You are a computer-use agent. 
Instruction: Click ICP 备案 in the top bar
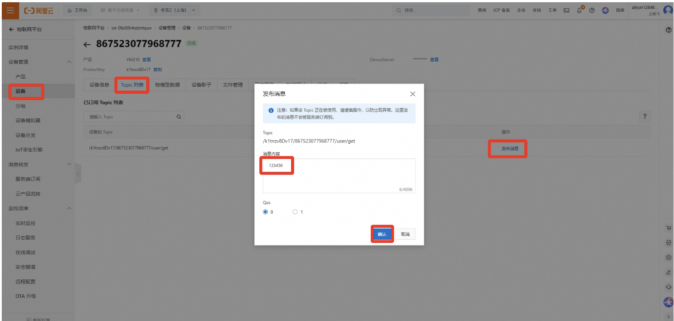pyautogui.click(x=501, y=10)
